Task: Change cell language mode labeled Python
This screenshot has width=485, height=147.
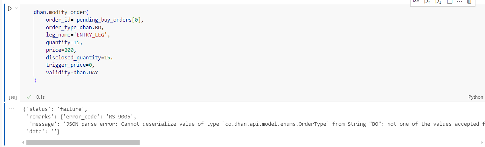Action: (475, 97)
